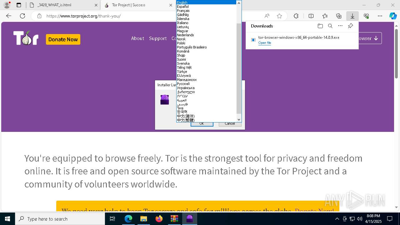Viewport: 400px width, 225px height.
Task: Click the Edge back navigation arrow
Action: 9,16
